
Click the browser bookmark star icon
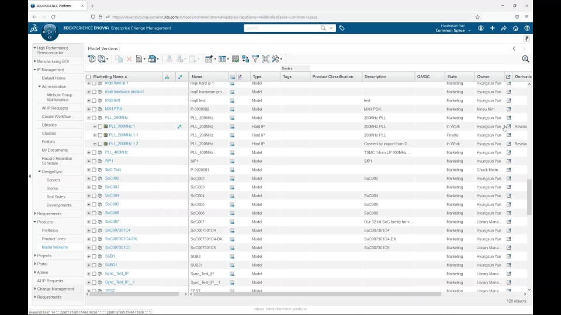coord(477,17)
